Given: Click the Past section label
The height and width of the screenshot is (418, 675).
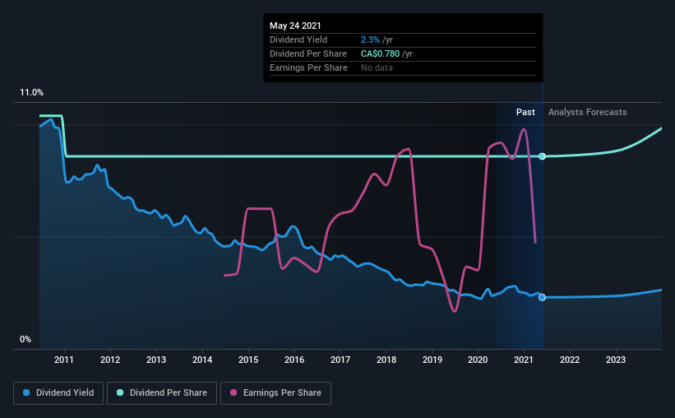Looking at the screenshot, I should point(525,112).
